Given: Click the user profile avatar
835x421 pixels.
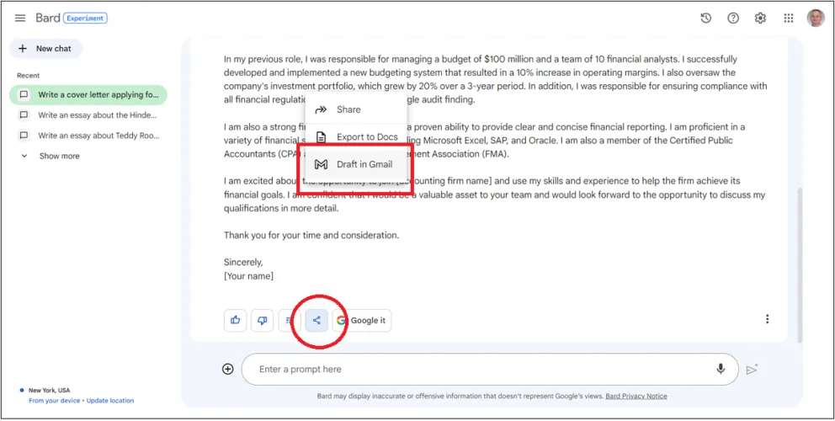Looking at the screenshot, I should point(816,19).
